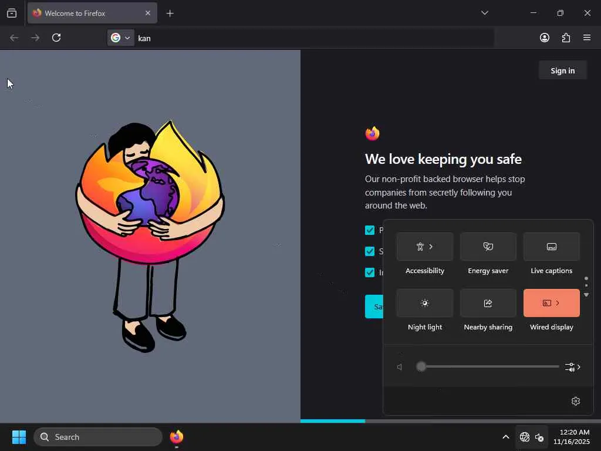Click the Firefox logo above heading
This screenshot has height=451, width=601.
372,133
